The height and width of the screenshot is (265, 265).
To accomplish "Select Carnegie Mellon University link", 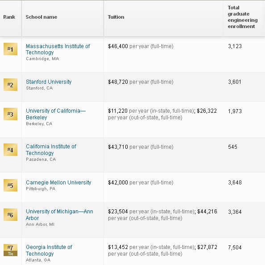I will [x=58, y=182].
